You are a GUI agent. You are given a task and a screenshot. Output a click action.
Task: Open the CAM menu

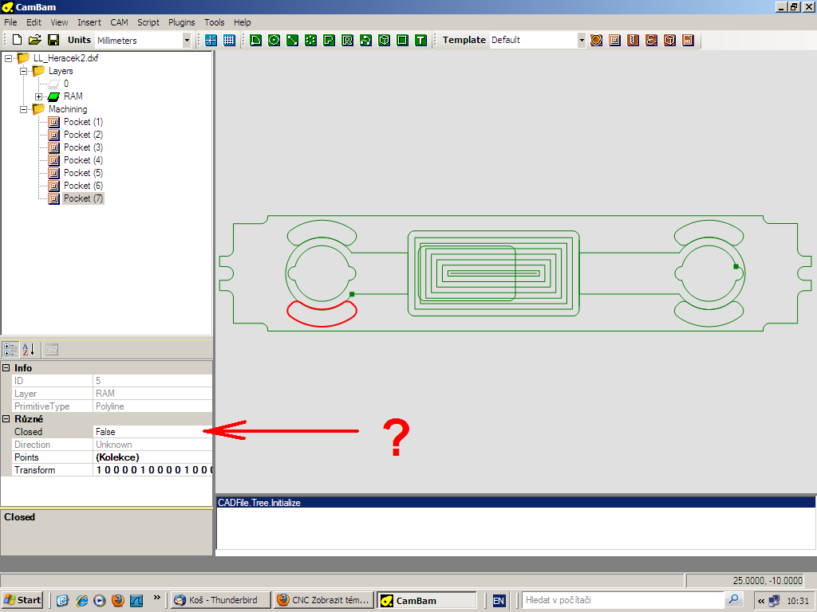coord(119,22)
